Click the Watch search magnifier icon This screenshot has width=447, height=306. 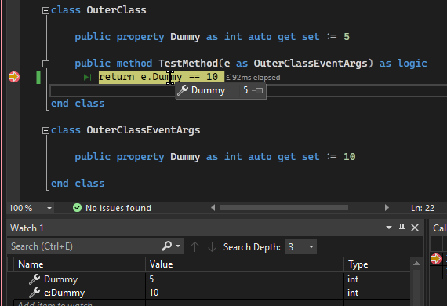[166, 246]
